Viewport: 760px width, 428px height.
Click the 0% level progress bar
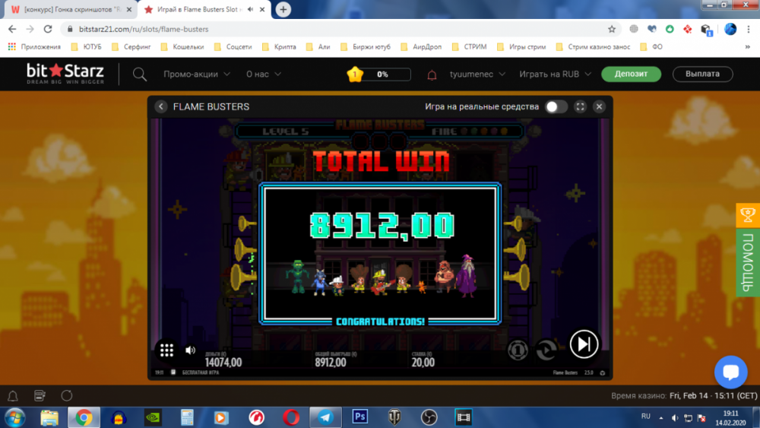point(386,75)
